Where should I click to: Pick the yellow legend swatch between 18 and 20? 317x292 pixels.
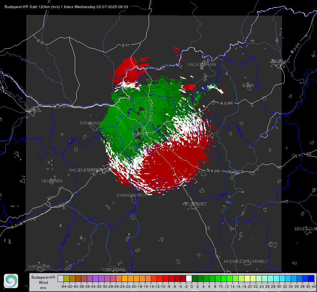[x=247, y=279]
